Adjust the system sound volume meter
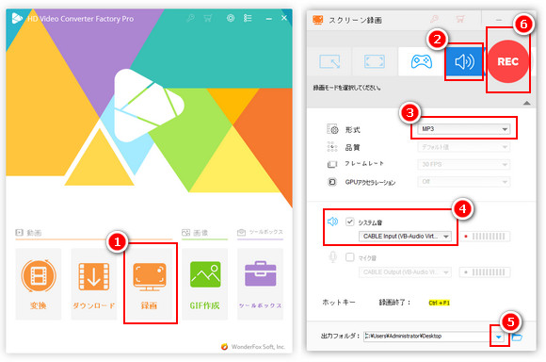This screenshot has width=546, height=362. (x=485, y=237)
